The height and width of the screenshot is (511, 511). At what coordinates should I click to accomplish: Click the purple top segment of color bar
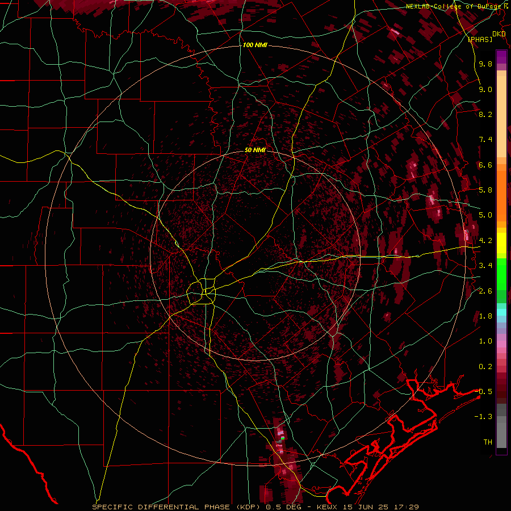pyautogui.click(x=501, y=57)
